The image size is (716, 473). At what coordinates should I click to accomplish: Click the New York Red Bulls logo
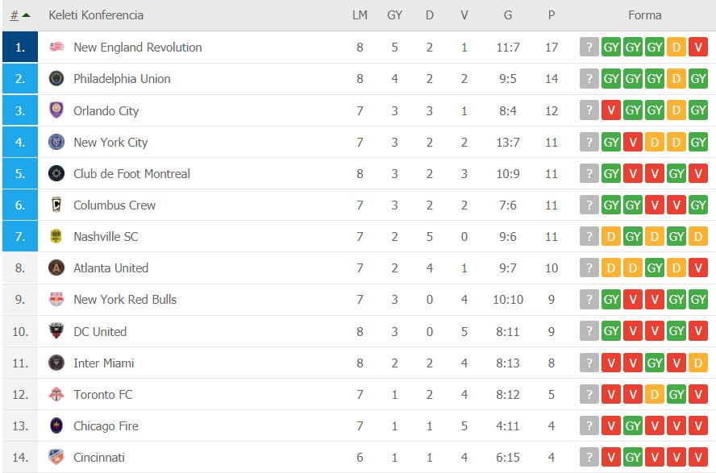click(56, 299)
